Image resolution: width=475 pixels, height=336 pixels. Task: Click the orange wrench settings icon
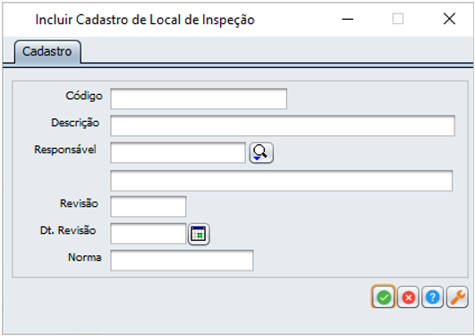[457, 297]
